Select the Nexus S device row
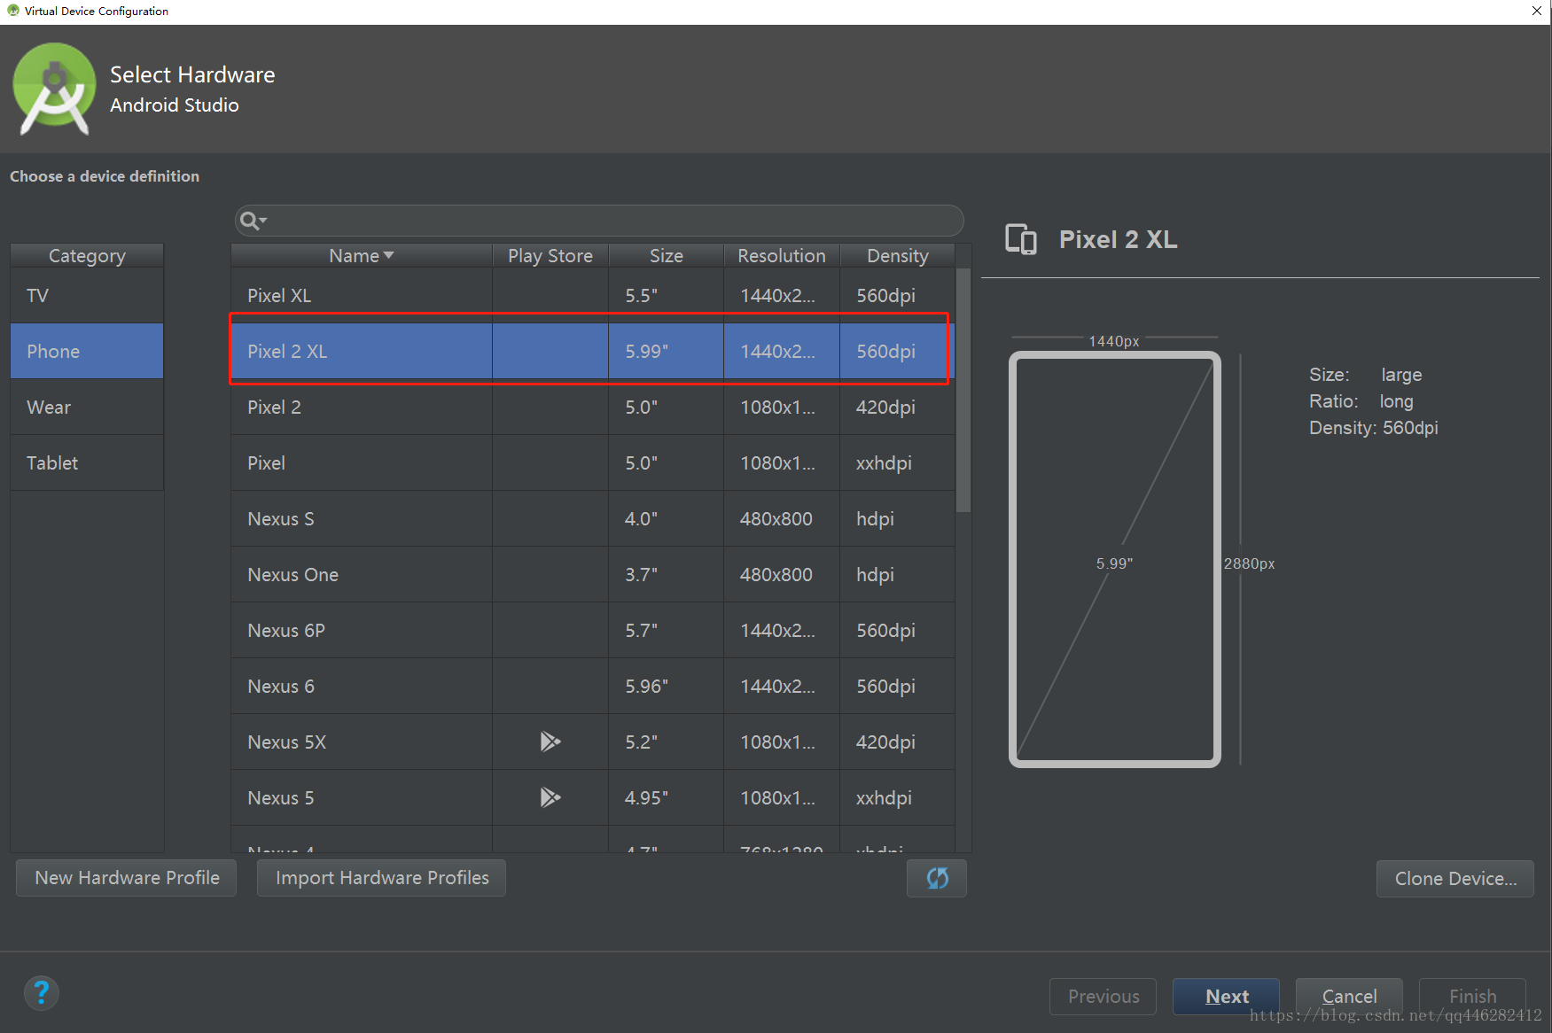The height and width of the screenshot is (1033, 1552). tap(593, 519)
